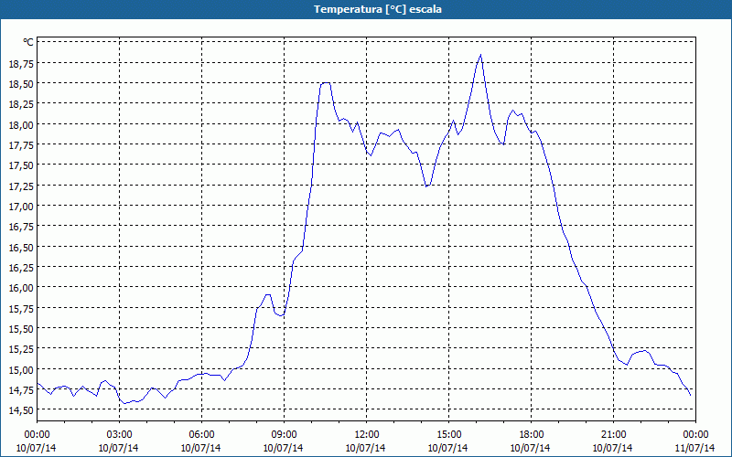Select the 06:00 time axis label
Viewport: 732px width, 457px height.
pyautogui.click(x=201, y=435)
